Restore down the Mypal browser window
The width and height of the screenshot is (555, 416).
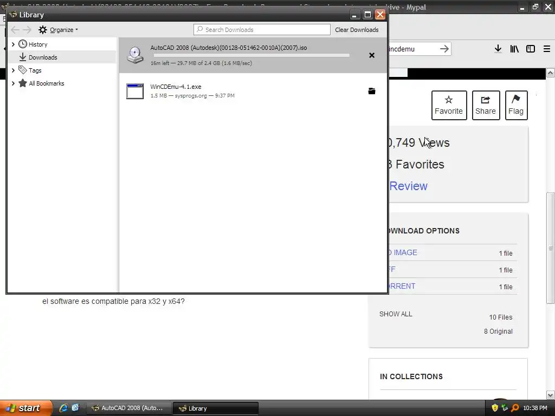coord(535,6)
